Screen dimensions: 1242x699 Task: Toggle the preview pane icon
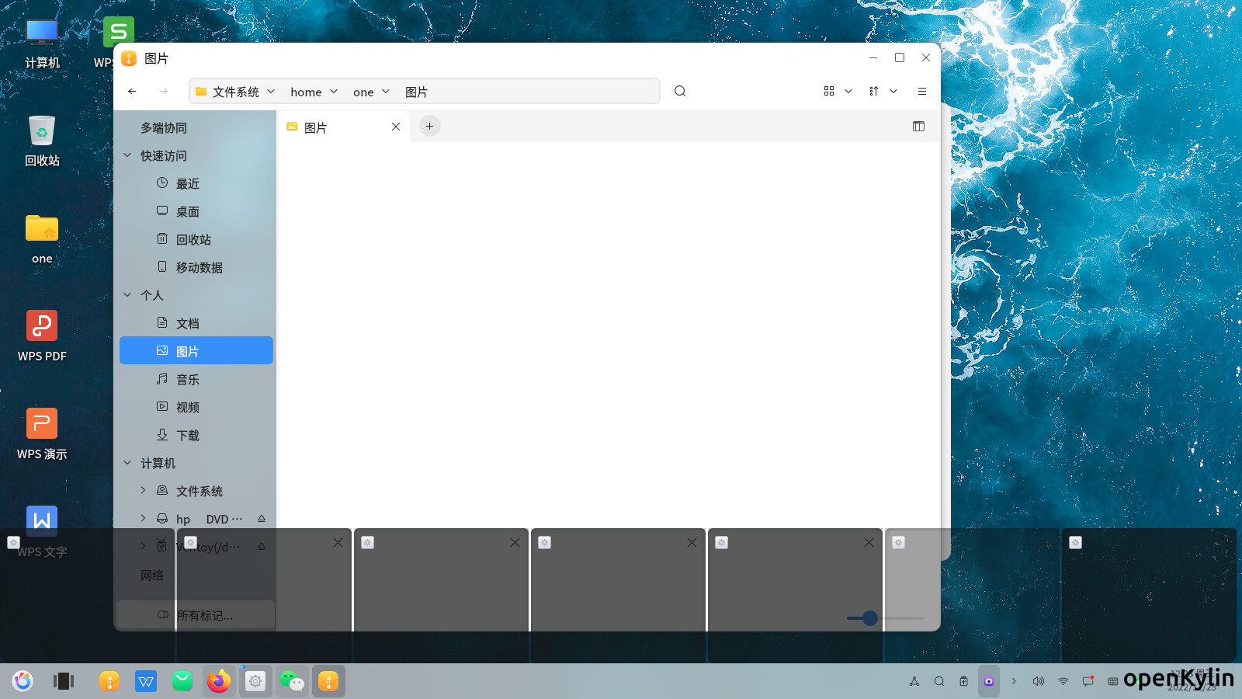pyautogui.click(x=918, y=127)
